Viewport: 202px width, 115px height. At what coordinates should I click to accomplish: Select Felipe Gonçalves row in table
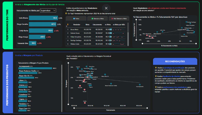(96, 37)
